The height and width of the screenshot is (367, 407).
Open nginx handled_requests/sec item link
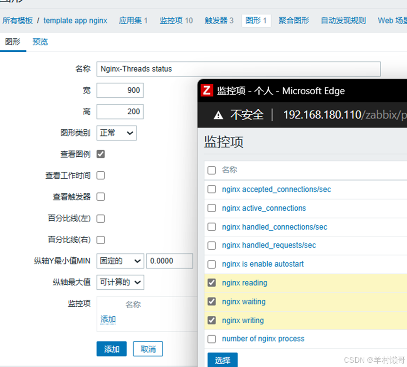(x=269, y=245)
